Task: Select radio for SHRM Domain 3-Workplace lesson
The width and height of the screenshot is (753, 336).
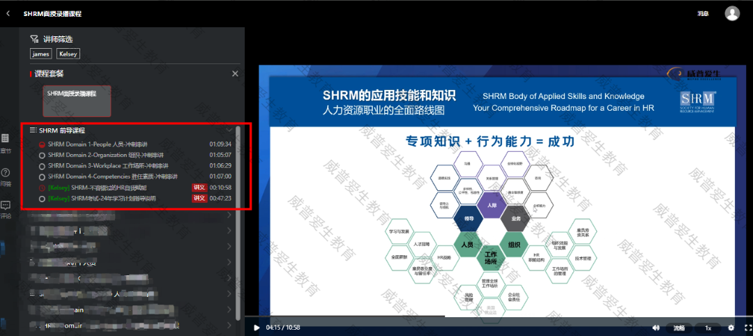Action: click(43, 166)
